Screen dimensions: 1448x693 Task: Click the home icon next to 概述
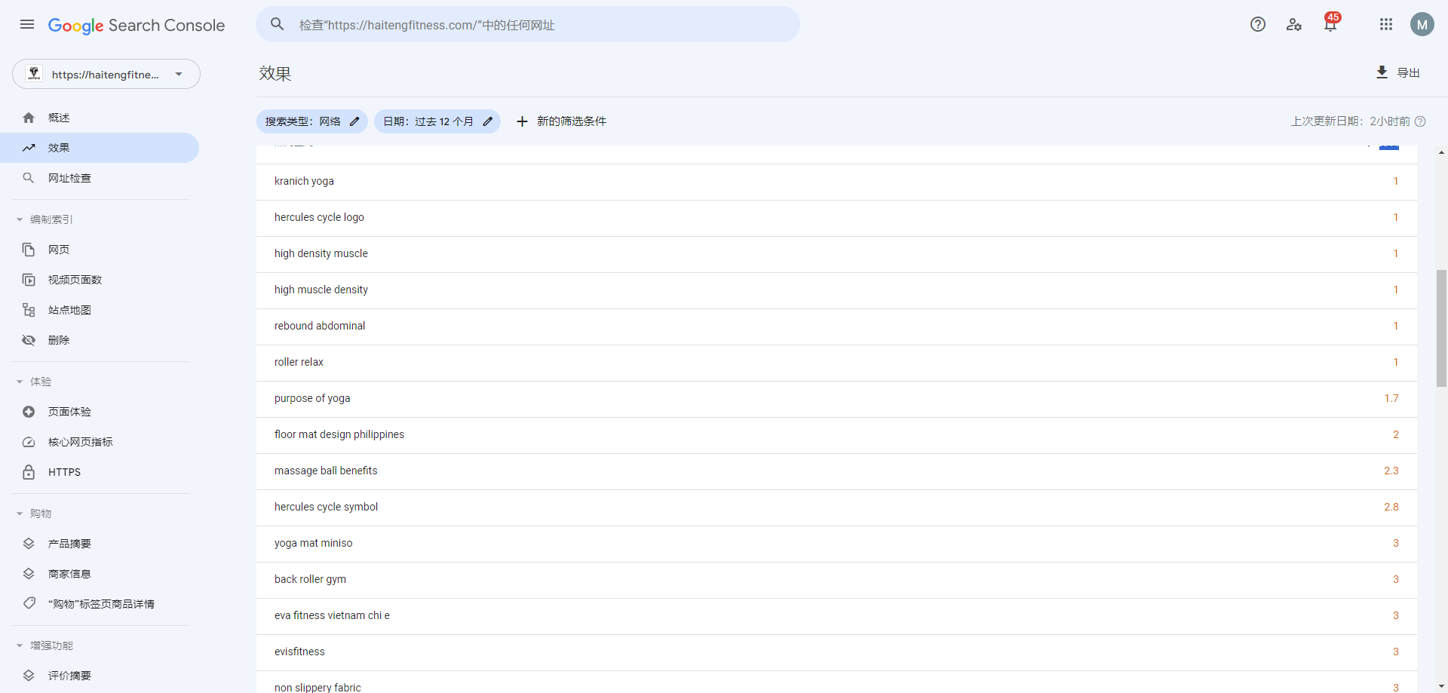tap(29, 118)
